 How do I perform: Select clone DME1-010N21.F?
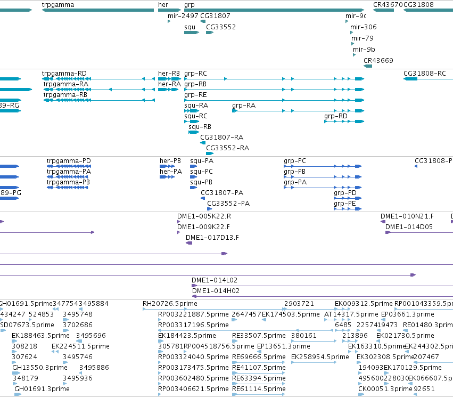point(383,222)
